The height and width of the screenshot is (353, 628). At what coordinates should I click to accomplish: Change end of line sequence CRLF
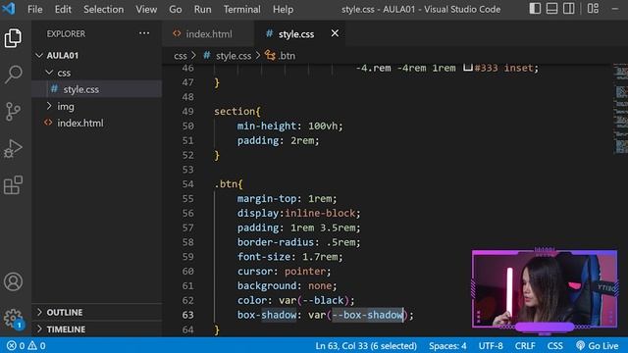pos(525,345)
